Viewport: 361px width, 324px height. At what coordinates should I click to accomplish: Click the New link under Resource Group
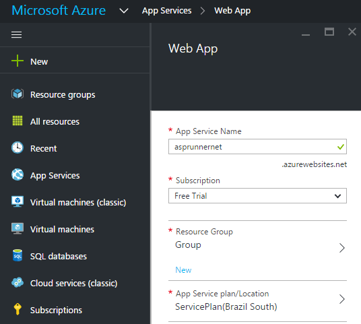[183, 270]
